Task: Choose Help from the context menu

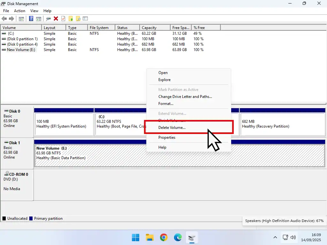Action: [x=188, y=147]
